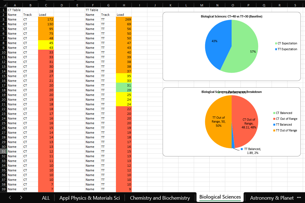The height and width of the screenshot is (203, 305).
Task: Select the CT Out of Range legend entry
Action: tap(286, 119)
